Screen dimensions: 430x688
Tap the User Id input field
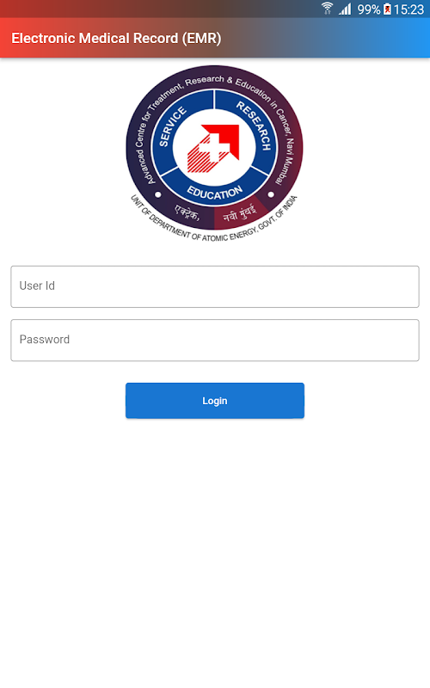pos(214,286)
